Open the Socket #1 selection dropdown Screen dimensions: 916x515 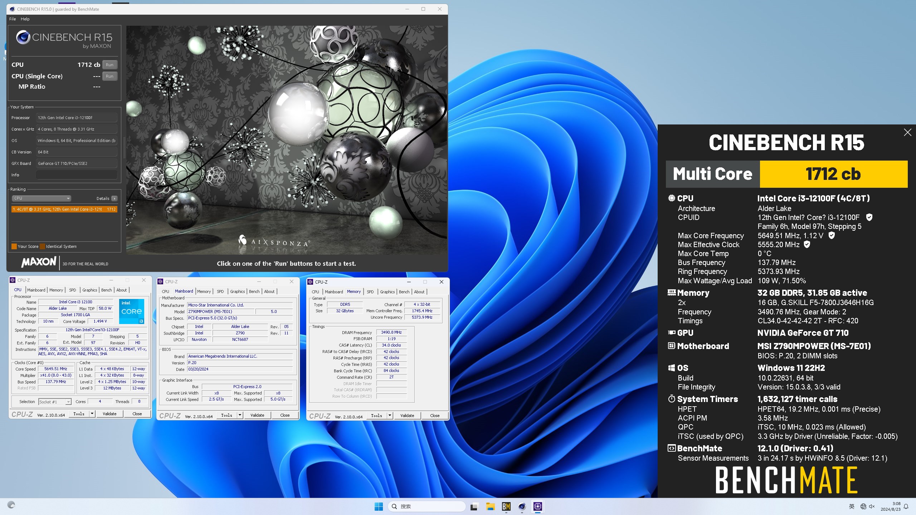pyautogui.click(x=55, y=402)
